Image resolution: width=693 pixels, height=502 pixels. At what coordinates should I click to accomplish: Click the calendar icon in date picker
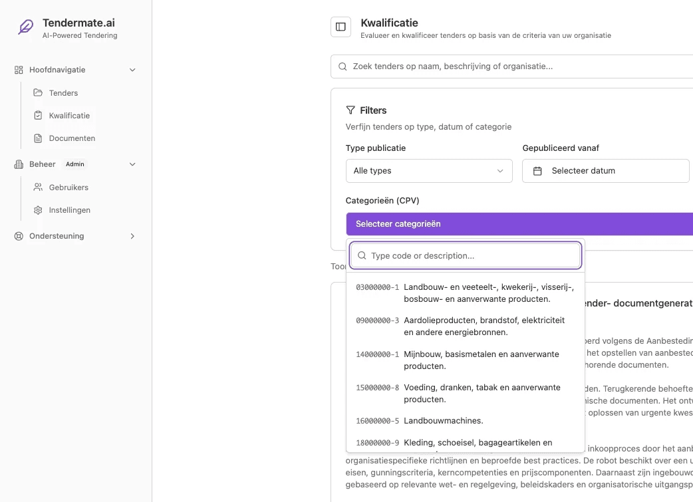coord(537,171)
